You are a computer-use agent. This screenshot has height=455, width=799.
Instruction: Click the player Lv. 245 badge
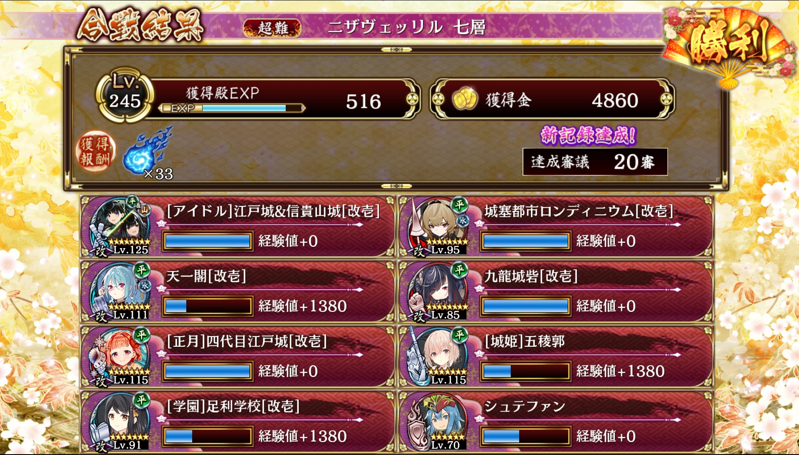pyautogui.click(x=124, y=96)
